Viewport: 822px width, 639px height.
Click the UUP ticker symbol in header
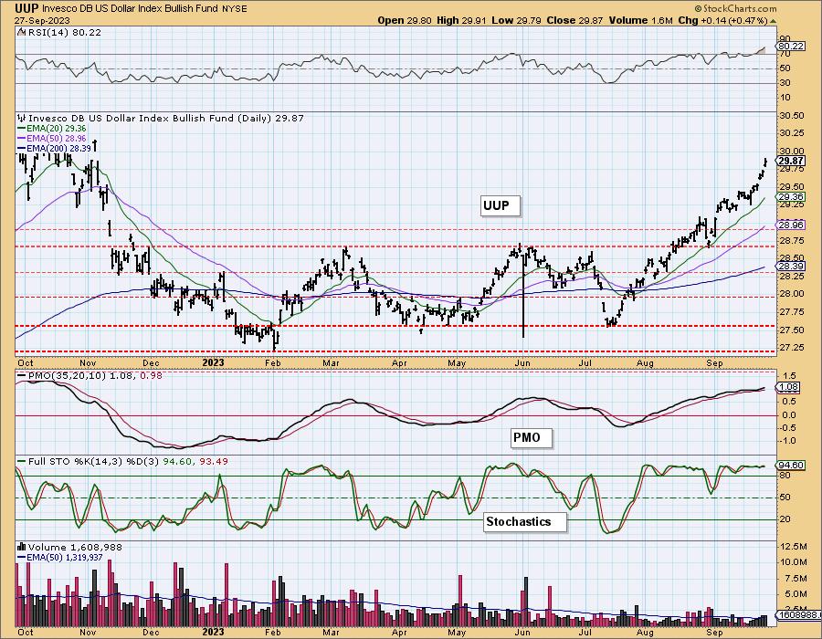tap(26, 8)
